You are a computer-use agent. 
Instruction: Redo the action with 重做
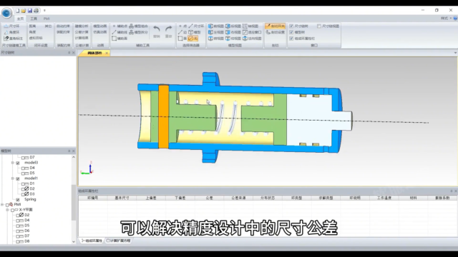tap(169, 31)
